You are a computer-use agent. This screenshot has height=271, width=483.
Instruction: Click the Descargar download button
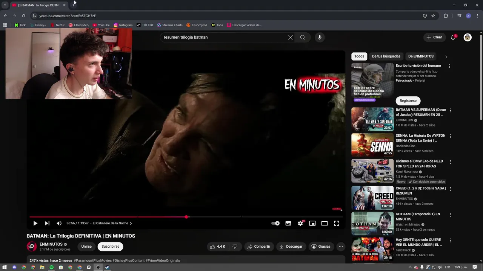[291, 247]
